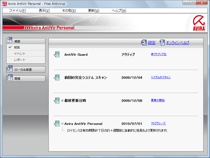This screenshot has width=210, height=158.
Task: Click the ローカル保護 computer icon
Action: tap(10, 68)
